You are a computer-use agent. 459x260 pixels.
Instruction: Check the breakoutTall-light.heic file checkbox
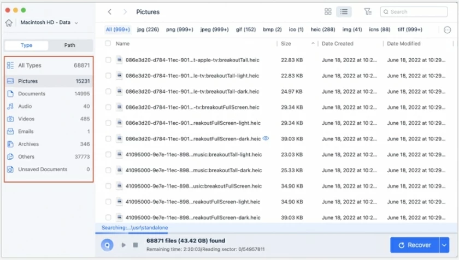coord(108,76)
